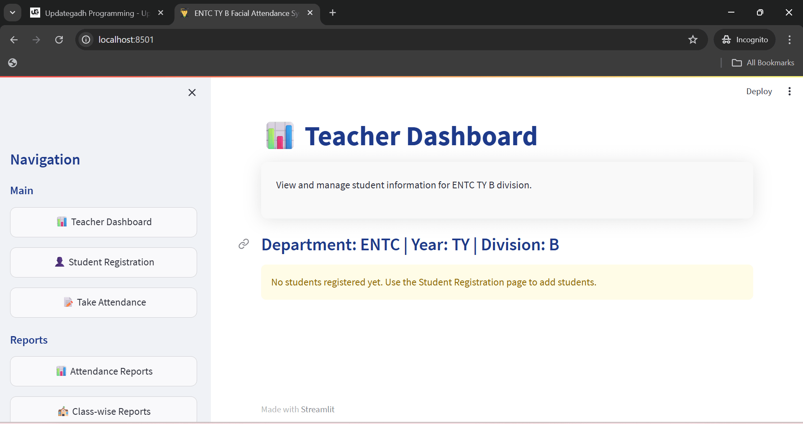803x424 pixels.
Task: Open the Take Attendance page
Action: point(103,303)
